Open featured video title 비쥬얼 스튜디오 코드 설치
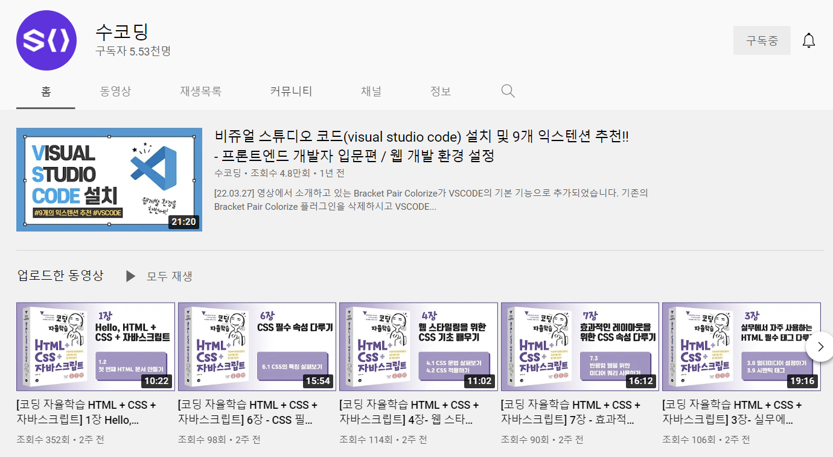This screenshot has height=457, width=833. coord(421,146)
